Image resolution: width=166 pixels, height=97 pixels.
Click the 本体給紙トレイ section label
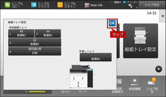(x=18, y=27)
